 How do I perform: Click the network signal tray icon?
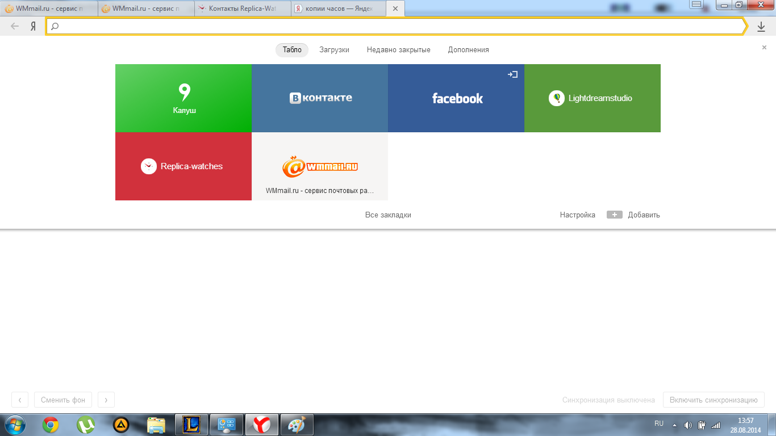tap(716, 425)
